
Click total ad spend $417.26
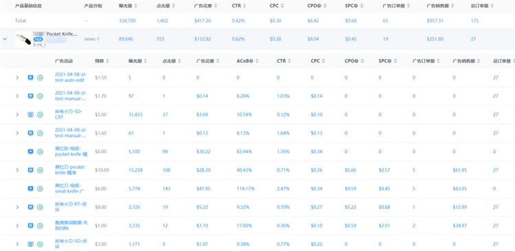[203, 21]
